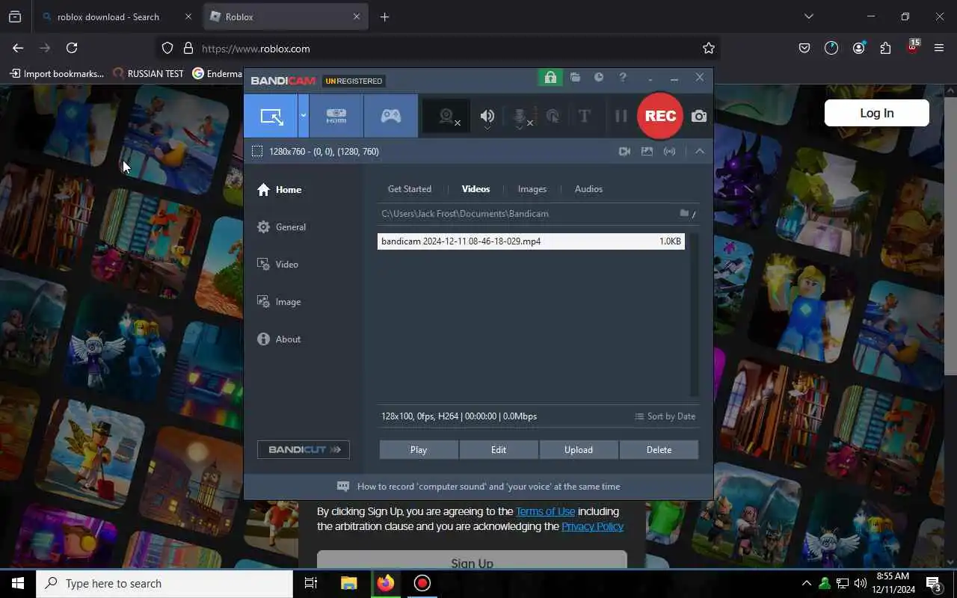Open the Home section in sidebar

click(280, 190)
